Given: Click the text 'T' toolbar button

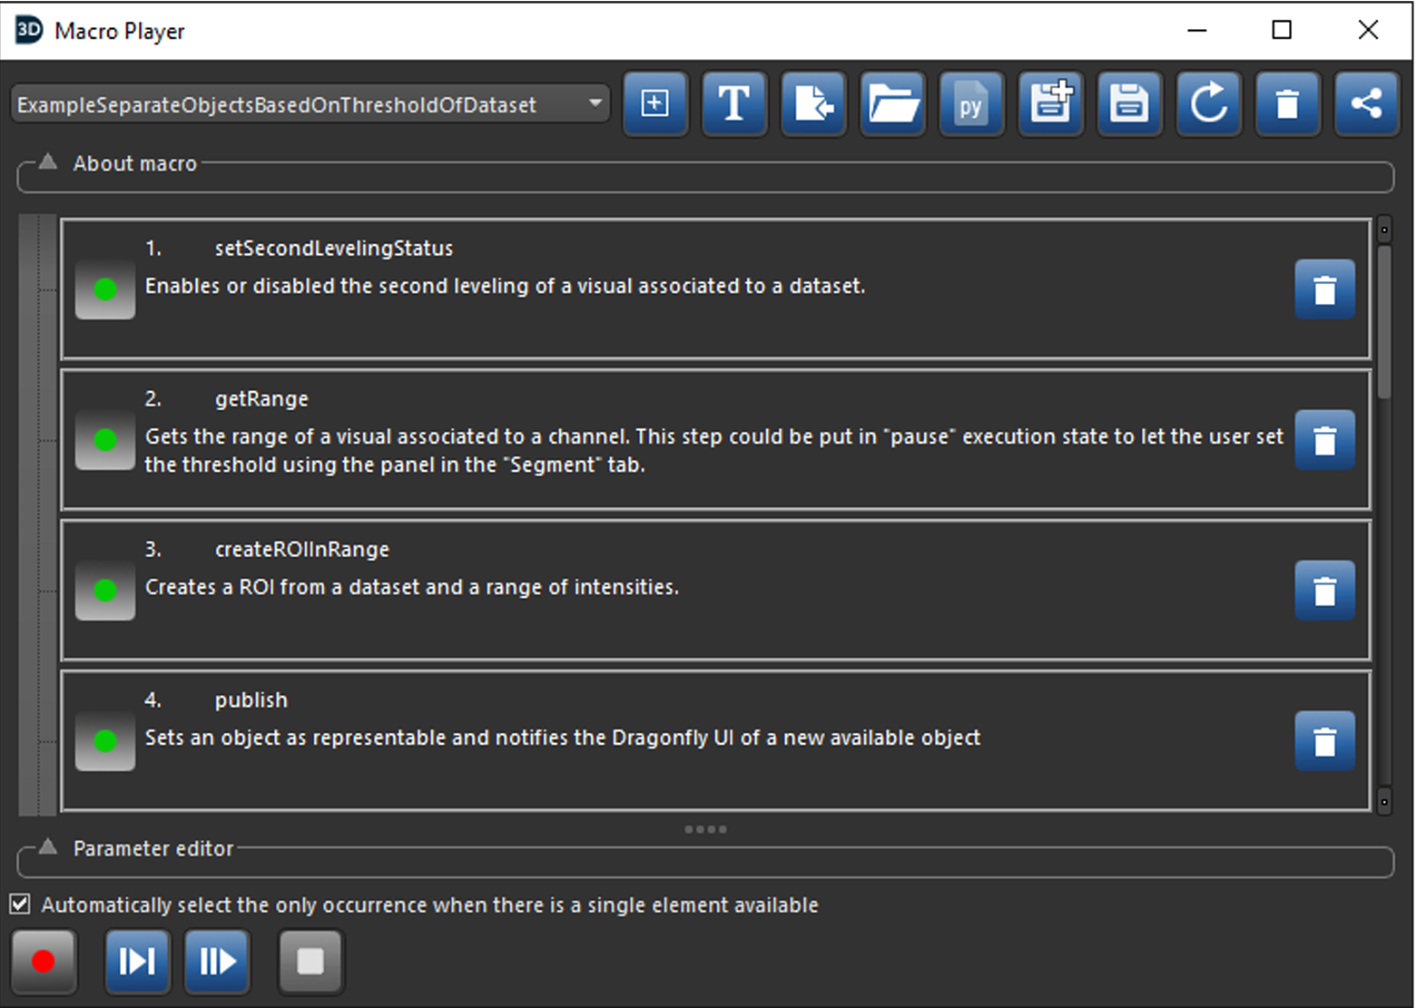Looking at the screenshot, I should [x=733, y=103].
